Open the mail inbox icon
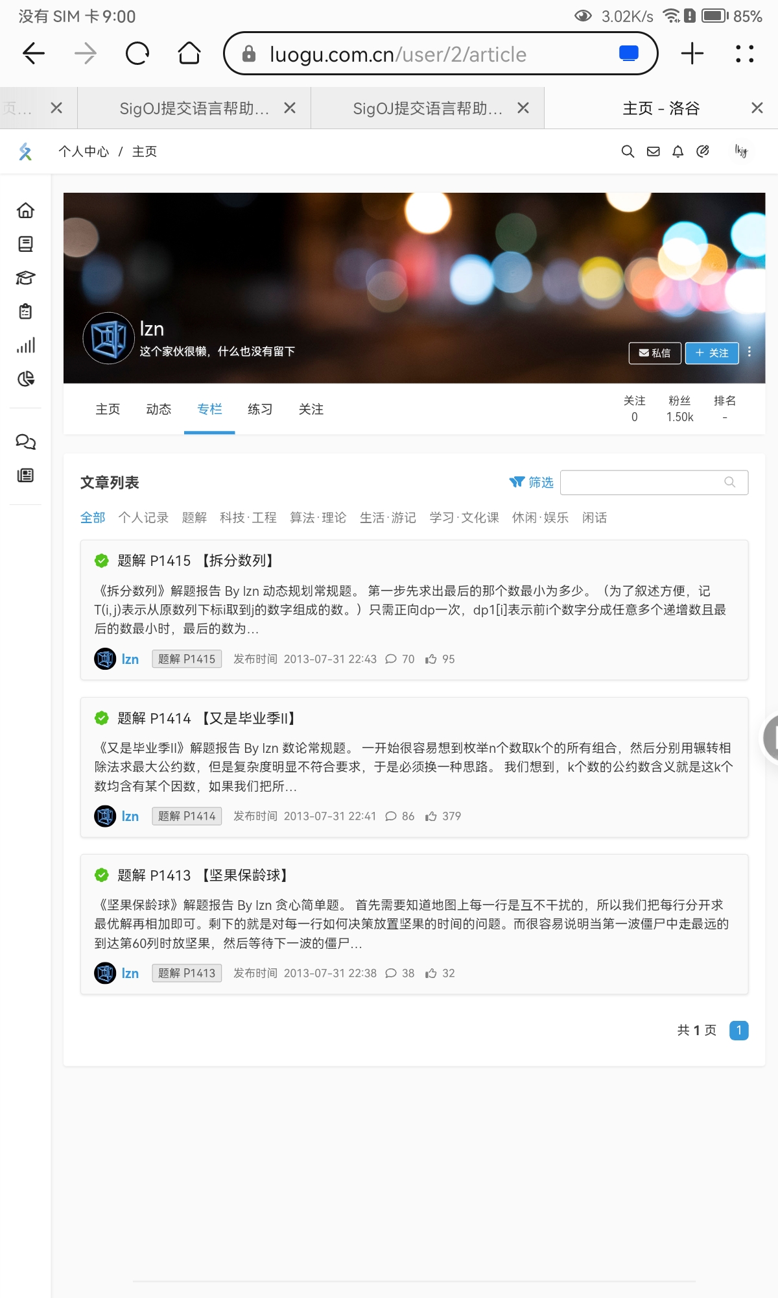Viewport: 778px width, 1298px height. [x=653, y=151]
